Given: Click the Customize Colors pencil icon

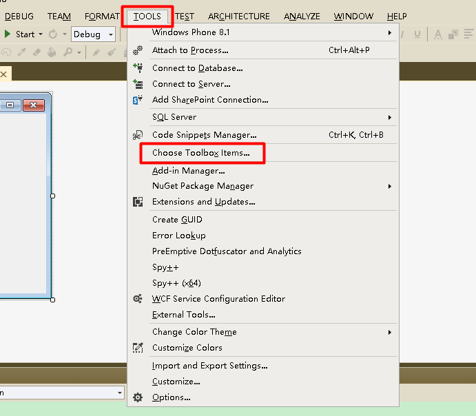Looking at the screenshot, I should click(x=138, y=347).
